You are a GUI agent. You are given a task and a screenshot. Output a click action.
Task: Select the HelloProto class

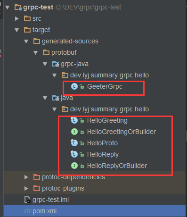click(102, 143)
